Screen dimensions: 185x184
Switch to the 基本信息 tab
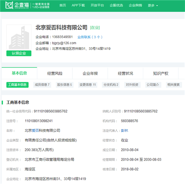pos(19,73)
